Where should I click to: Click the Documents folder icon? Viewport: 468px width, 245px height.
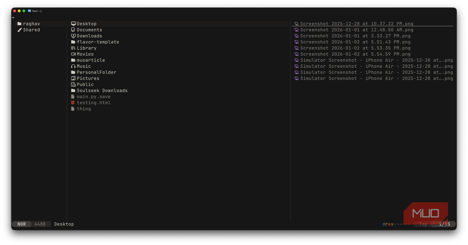(73, 30)
